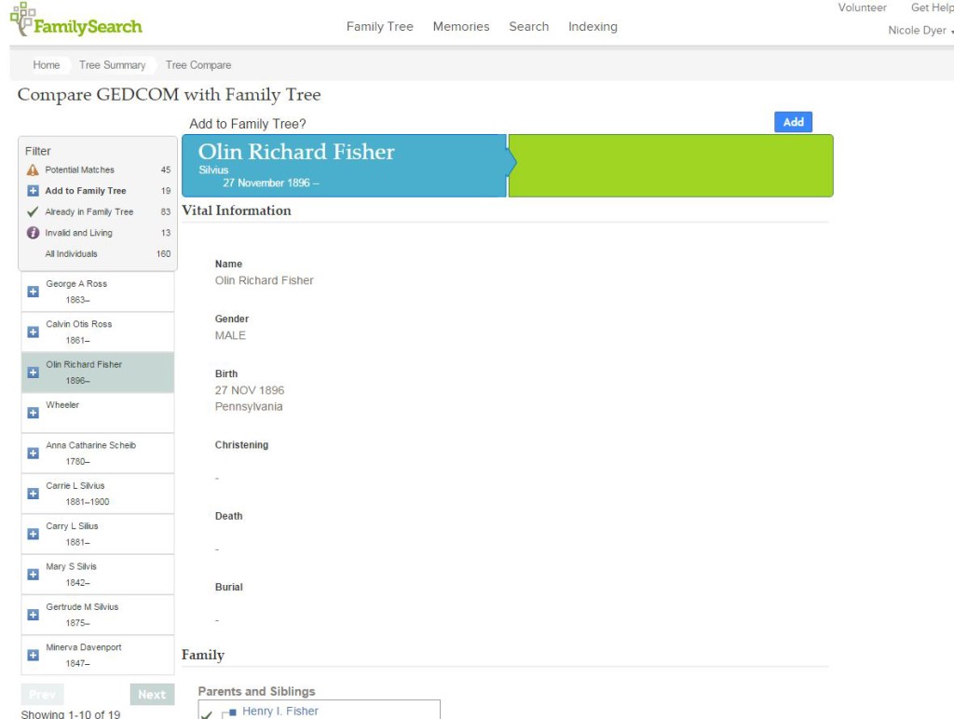
Task: Click the plus icon beside George A Ross
Action: pos(34,292)
